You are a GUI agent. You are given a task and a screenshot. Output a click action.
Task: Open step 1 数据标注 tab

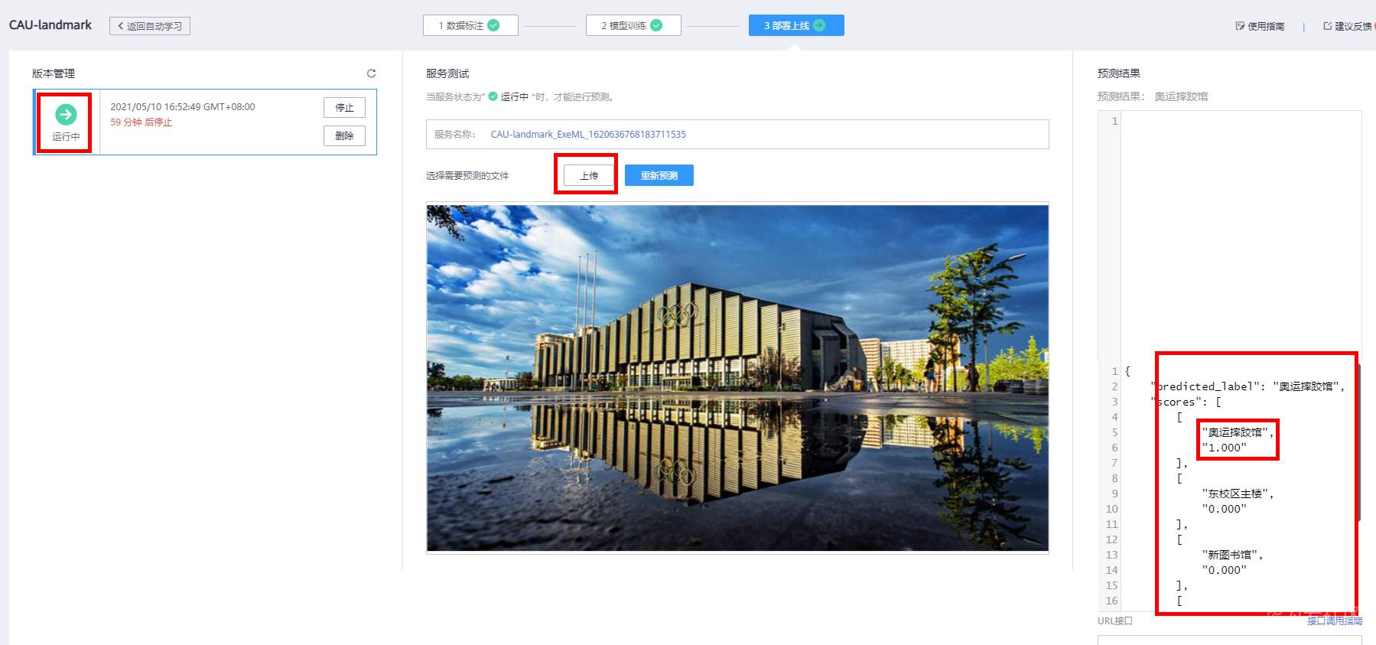pyautogui.click(x=470, y=25)
